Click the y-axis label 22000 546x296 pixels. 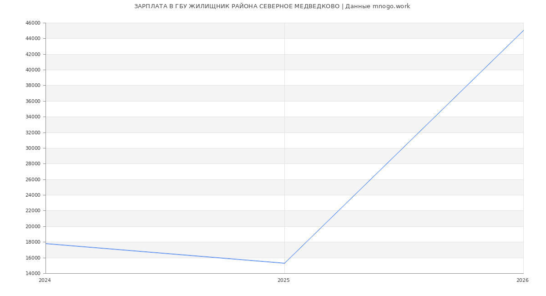click(34, 210)
